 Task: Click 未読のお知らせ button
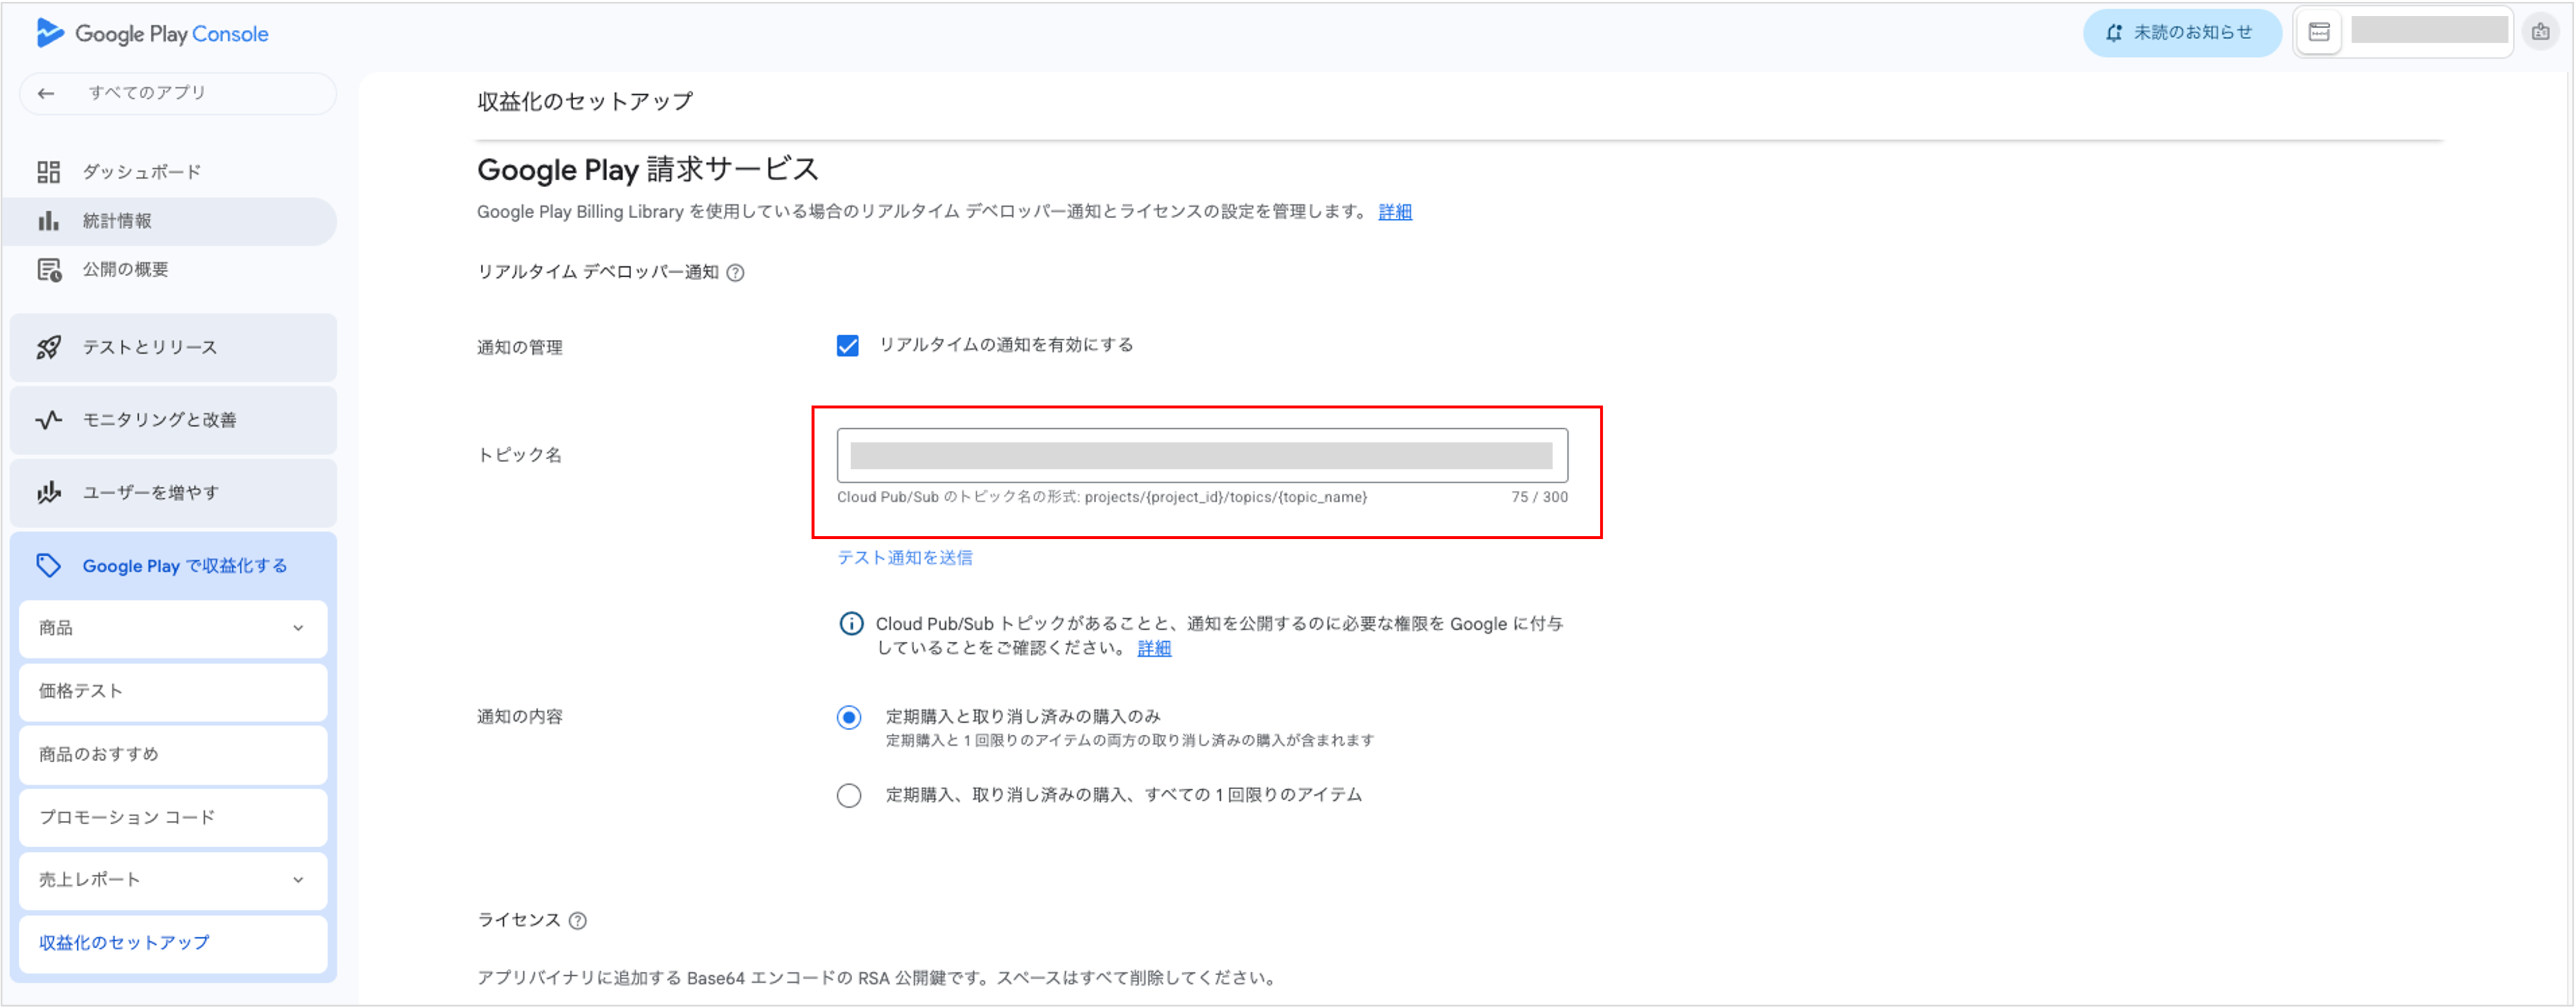point(2182,33)
